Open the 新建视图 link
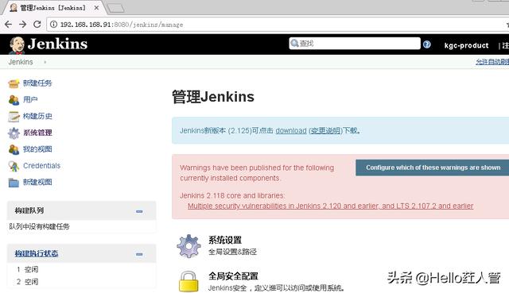Viewport: 509px width, 293px height. click(37, 182)
